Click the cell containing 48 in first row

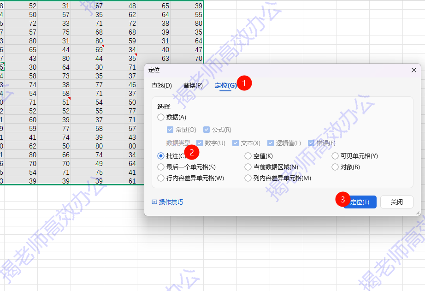[120, 6]
